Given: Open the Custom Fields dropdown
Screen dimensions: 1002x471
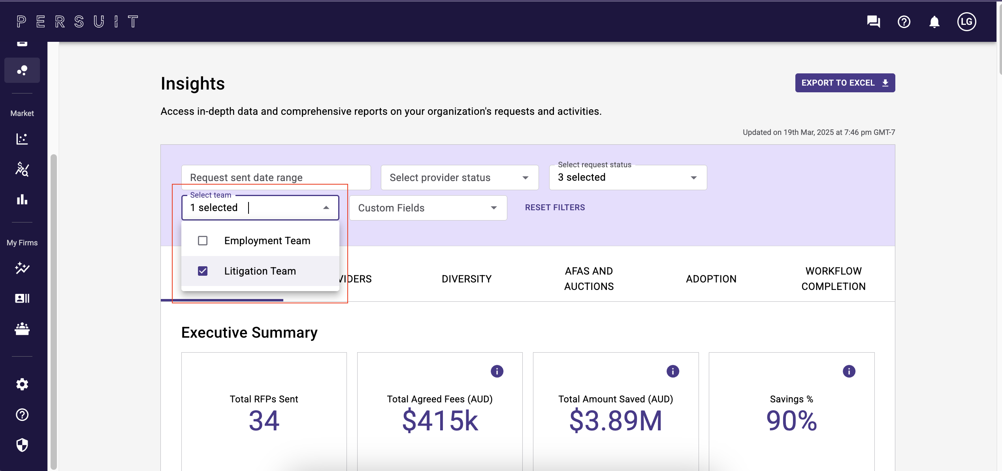Looking at the screenshot, I should coord(428,208).
